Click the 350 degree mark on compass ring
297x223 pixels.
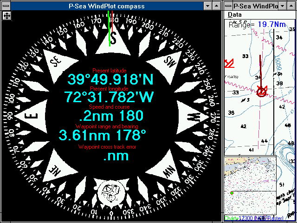pyautogui.click(x=128, y=212)
